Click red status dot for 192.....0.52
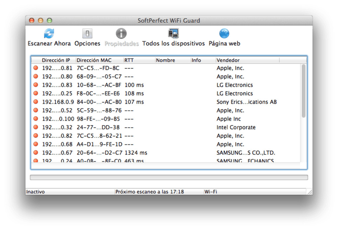The height and width of the screenshot is (230, 338). point(36,110)
